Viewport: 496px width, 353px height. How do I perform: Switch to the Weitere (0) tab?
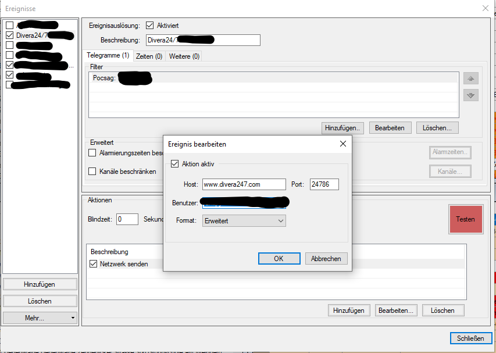point(184,56)
